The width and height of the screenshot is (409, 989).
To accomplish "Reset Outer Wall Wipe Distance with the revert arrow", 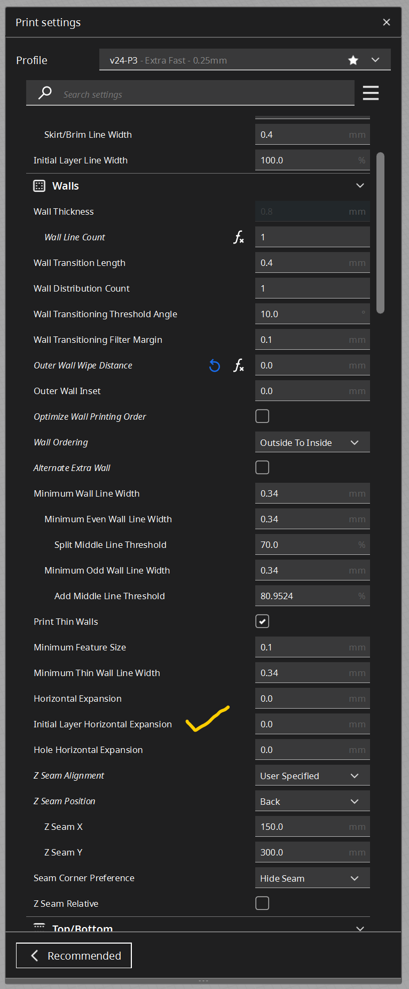I will (x=214, y=365).
